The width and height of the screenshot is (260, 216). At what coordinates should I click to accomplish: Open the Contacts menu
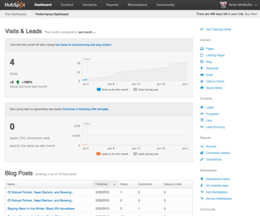[x=90, y=5]
